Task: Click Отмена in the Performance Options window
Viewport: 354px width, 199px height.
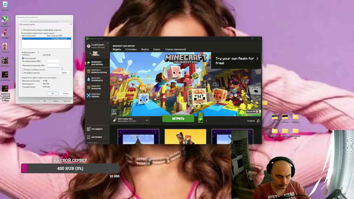Action: [56, 101]
